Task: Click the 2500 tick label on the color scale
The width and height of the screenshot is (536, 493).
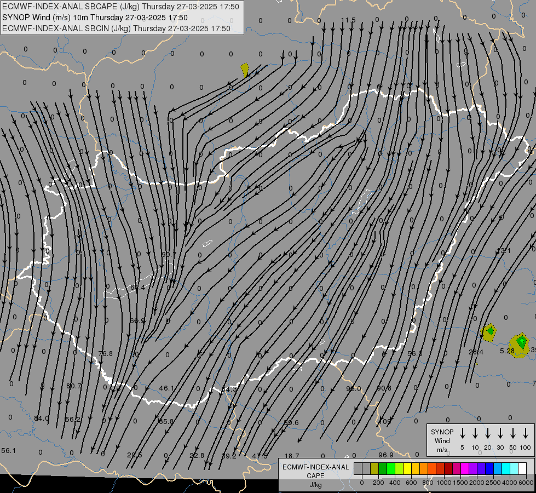Action: (493, 483)
